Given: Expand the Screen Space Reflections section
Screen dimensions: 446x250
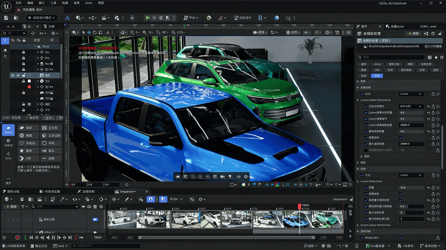Looking at the screenshot, I should point(358,225).
